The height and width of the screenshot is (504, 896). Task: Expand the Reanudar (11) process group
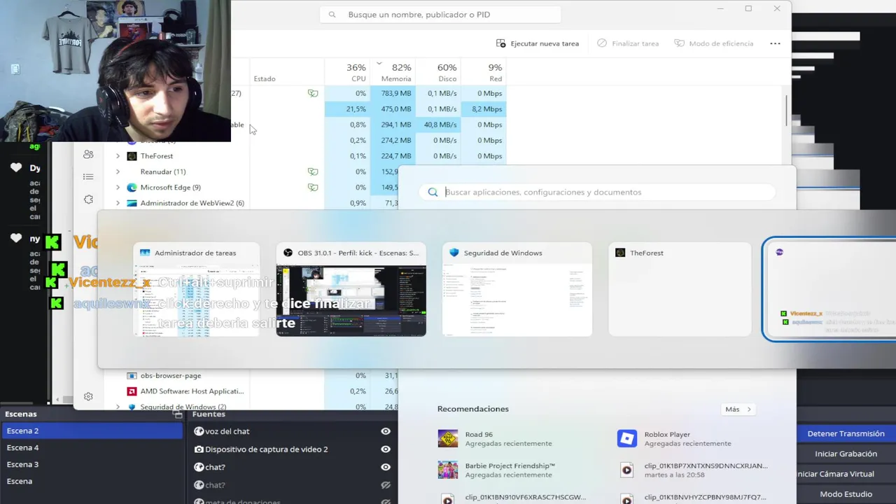[x=118, y=171]
